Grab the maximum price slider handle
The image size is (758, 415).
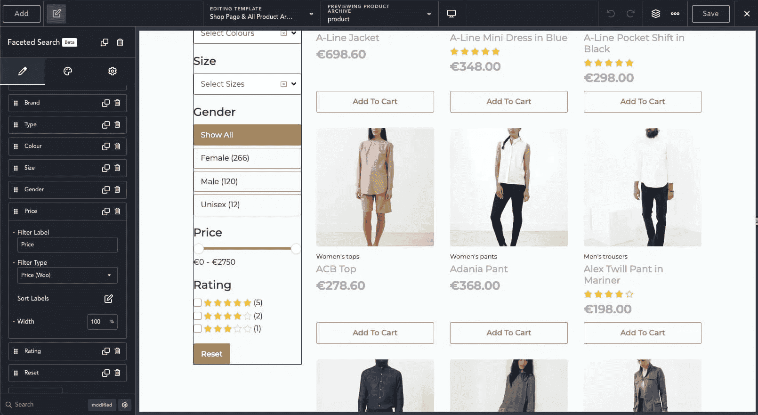(x=296, y=248)
